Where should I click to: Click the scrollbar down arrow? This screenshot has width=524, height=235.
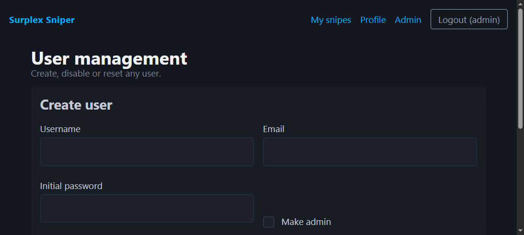coord(520,231)
